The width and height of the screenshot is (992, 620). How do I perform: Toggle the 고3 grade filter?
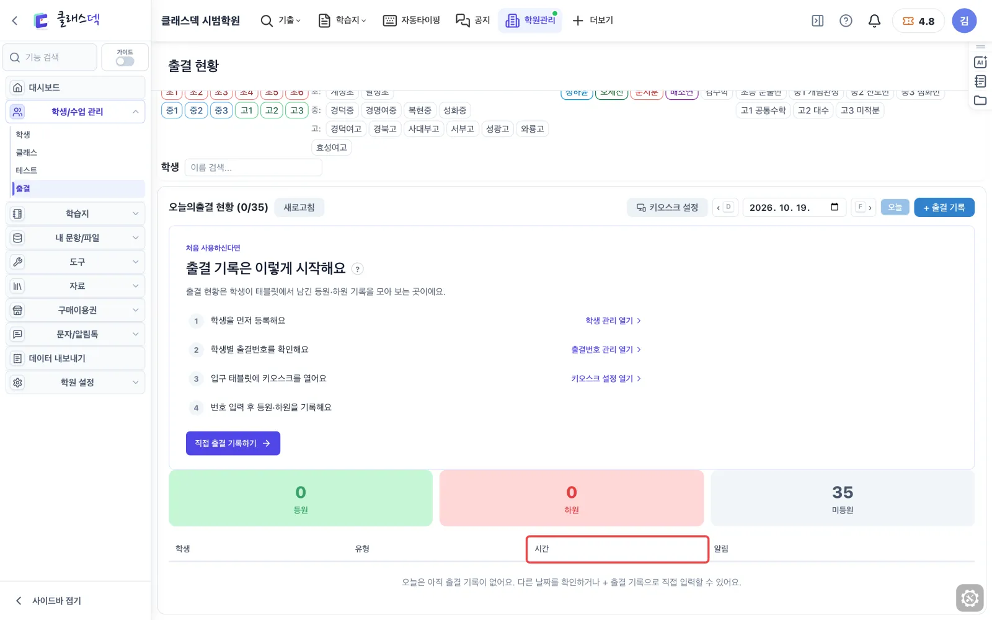pyautogui.click(x=297, y=110)
